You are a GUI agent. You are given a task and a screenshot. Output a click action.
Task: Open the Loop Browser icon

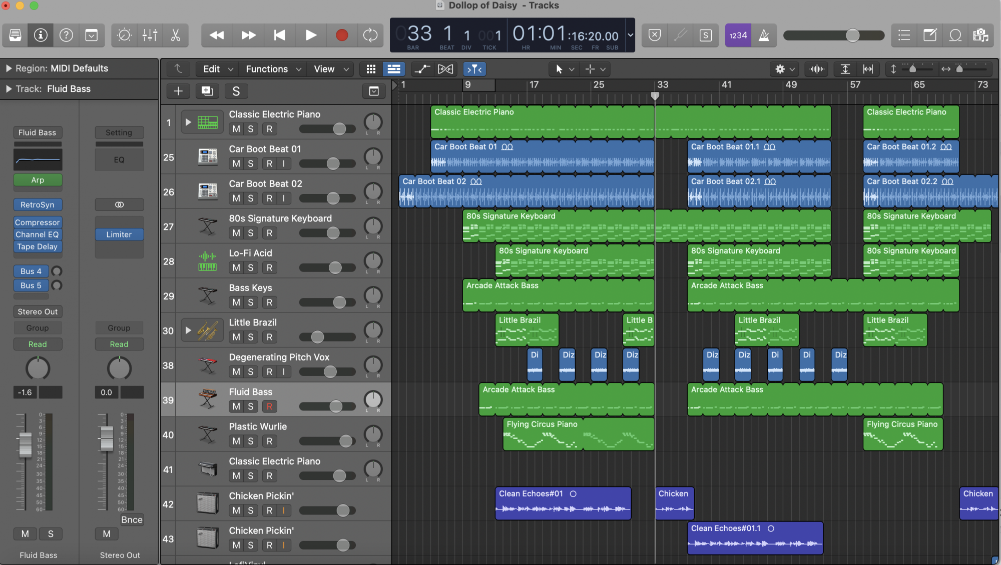point(955,35)
